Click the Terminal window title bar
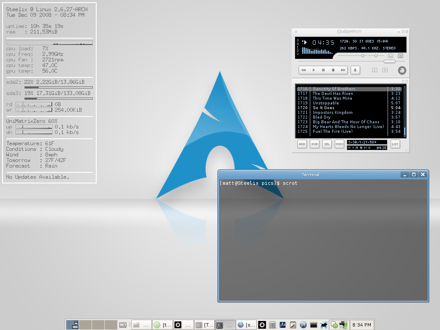Viewport: 440px width, 330px height. [x=310, y=174]
